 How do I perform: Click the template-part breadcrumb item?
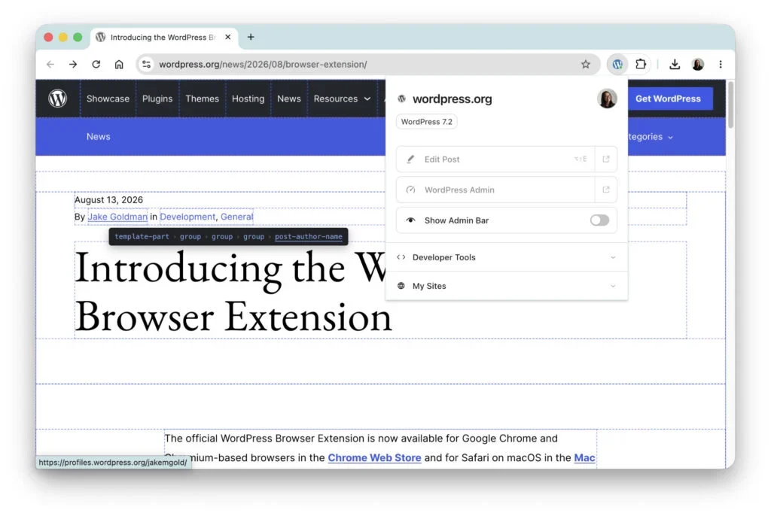coord(142,236)
